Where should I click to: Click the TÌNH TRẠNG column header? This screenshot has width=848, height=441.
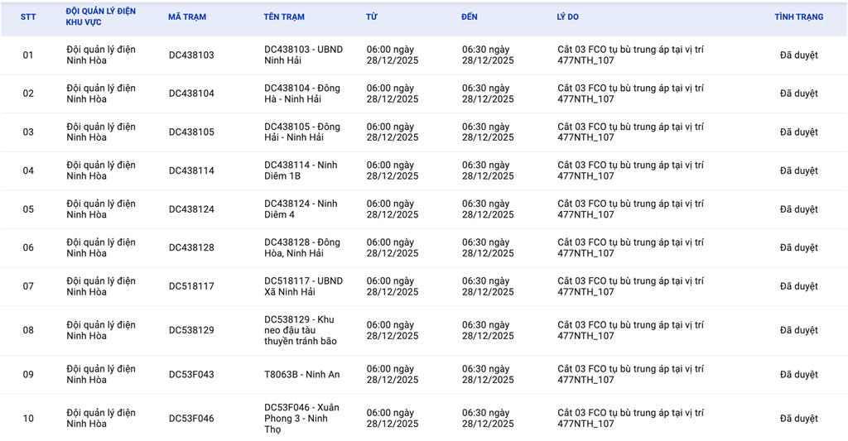[798, 17]
